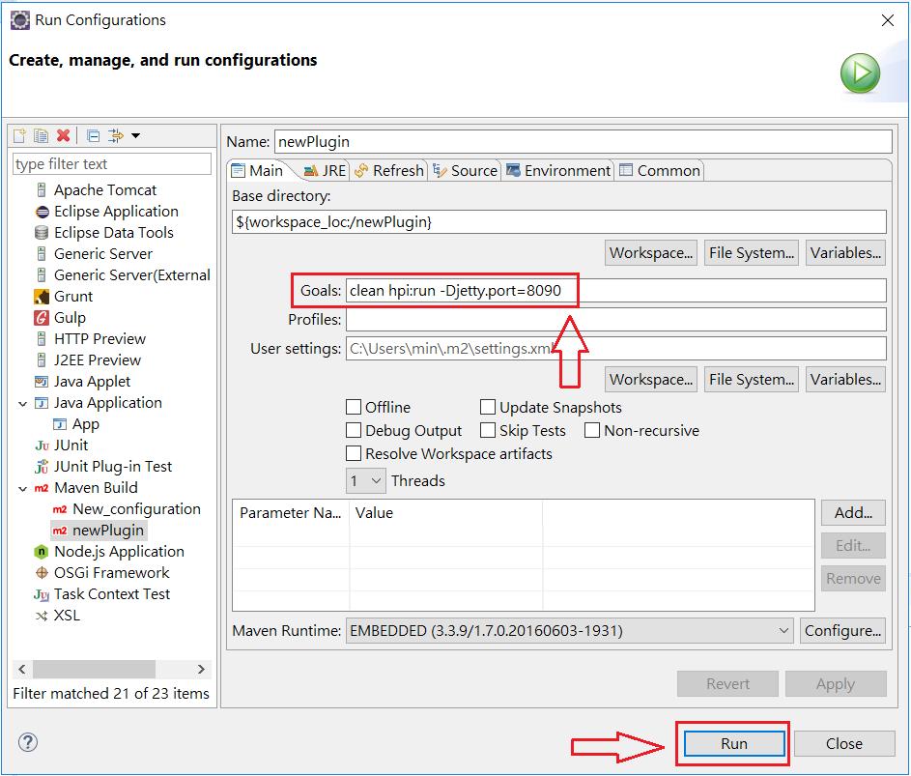911x776 pixels.
Task: Click the Task Context Test icon
Action: tap(42, 594)
